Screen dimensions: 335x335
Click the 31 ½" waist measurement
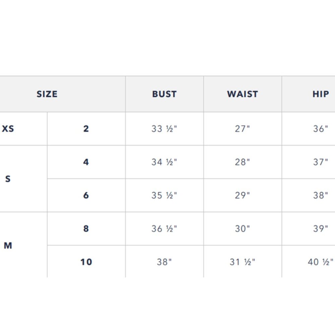click(243, 262)
